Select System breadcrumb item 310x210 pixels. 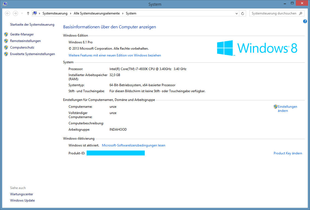(131, 13)
